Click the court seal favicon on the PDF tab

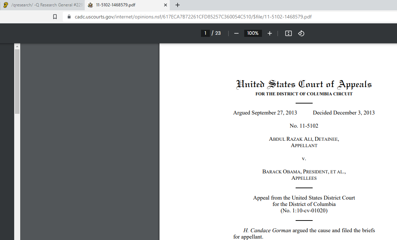pyautogui.click(x=90, y=5)
